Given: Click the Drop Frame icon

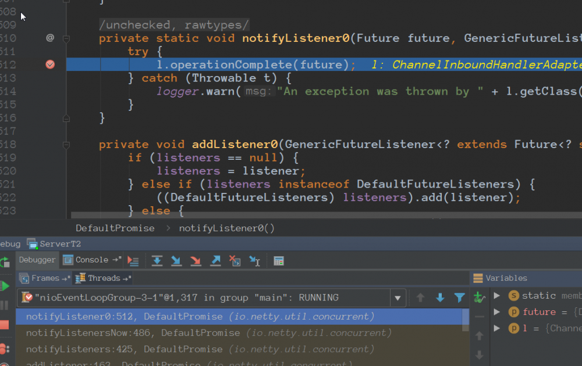Looking at the screenshot, I should pyautogui.click(x=235, y=261).
